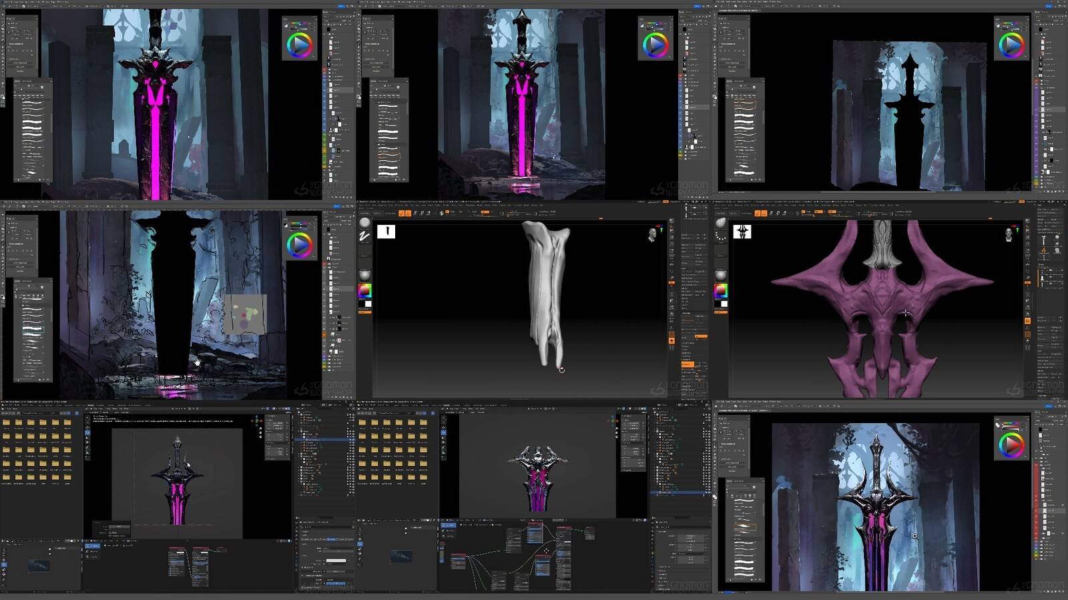Click image thumbnail in bottom-middle Blender image editor
This screenshot has height=600, width=1068.
pos(400,556)
